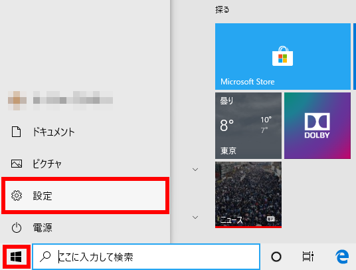Click the lower chevron beside the news tile

(x=195, y=217)
